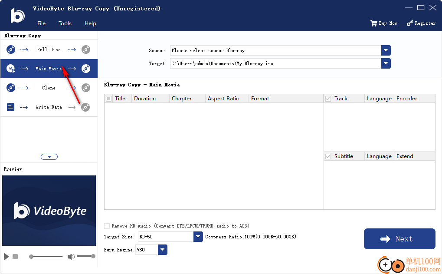The image size is (442, 274).
Task: Click the Full Disc target disc icon
Action: tap(86, 50)
